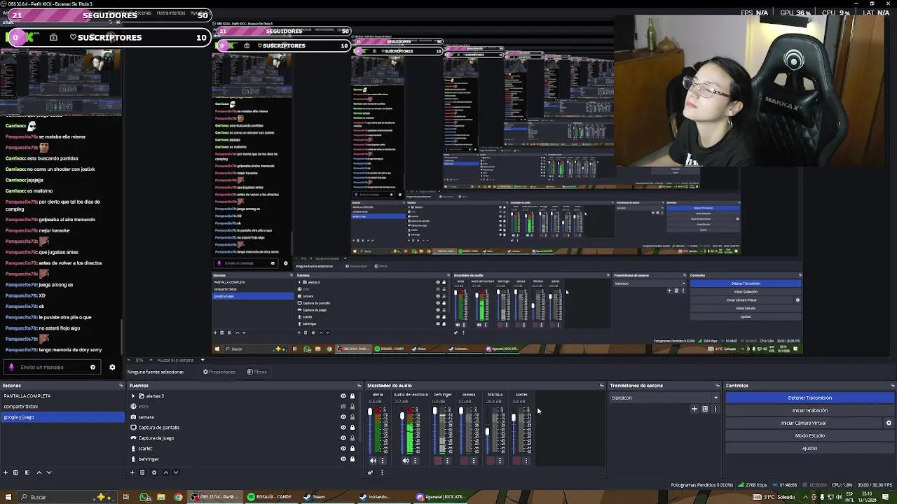
Task: Hide the Captura de juego source
Action: point(343,438)
